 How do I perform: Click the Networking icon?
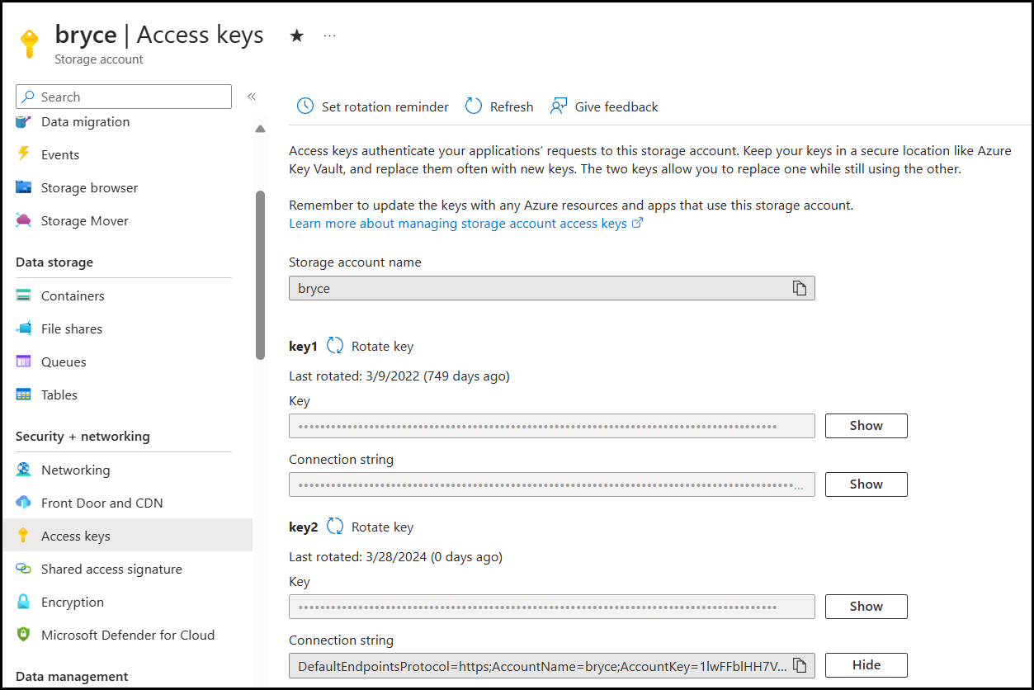tap(23, 470)
